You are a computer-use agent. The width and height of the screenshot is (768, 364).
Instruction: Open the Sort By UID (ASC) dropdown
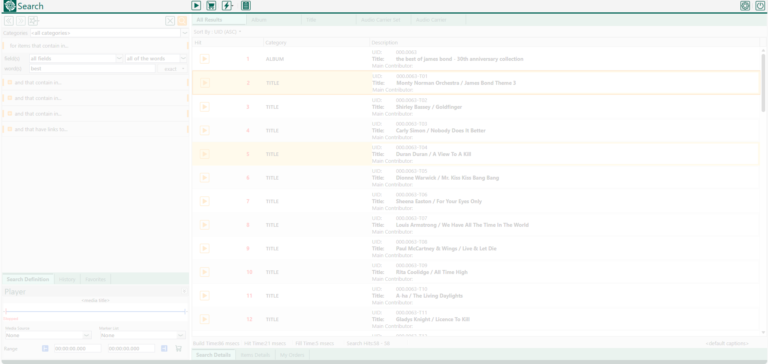tap(217, 32)
